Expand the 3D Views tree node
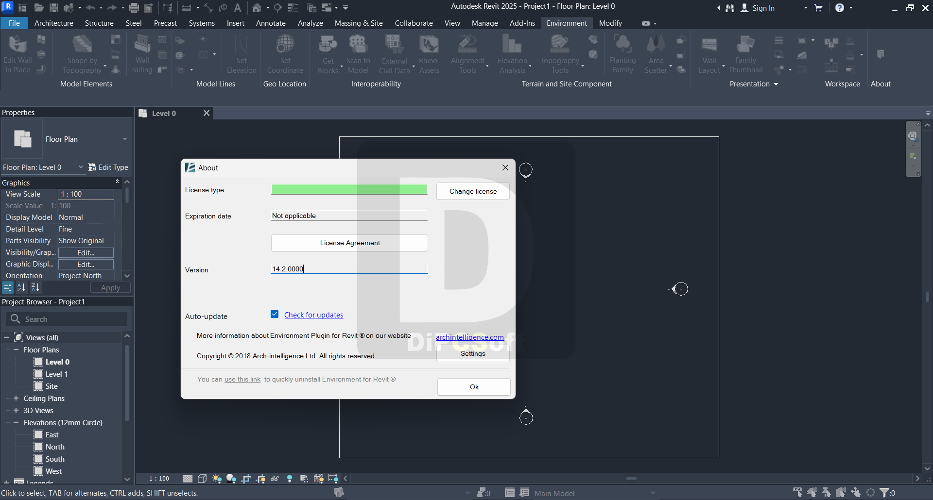This screenshot has width=933, height=500. (16, 411)
